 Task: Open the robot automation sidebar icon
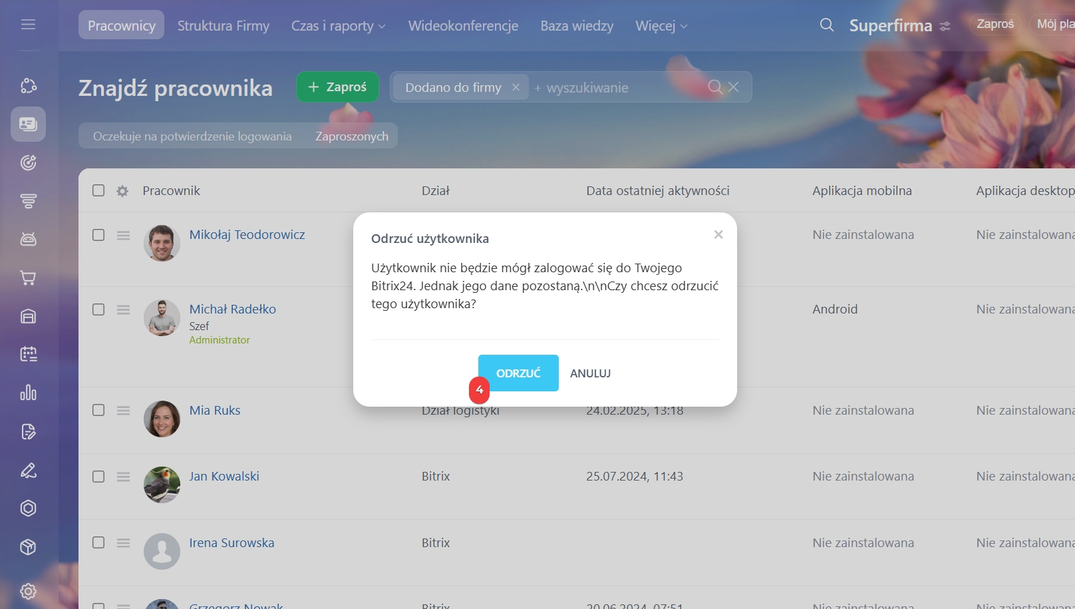(x=28, y=239)
